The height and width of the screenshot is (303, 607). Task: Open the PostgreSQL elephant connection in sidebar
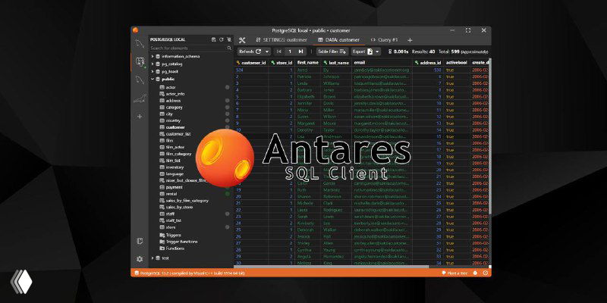pyautogui.click(x=140, y=61)
